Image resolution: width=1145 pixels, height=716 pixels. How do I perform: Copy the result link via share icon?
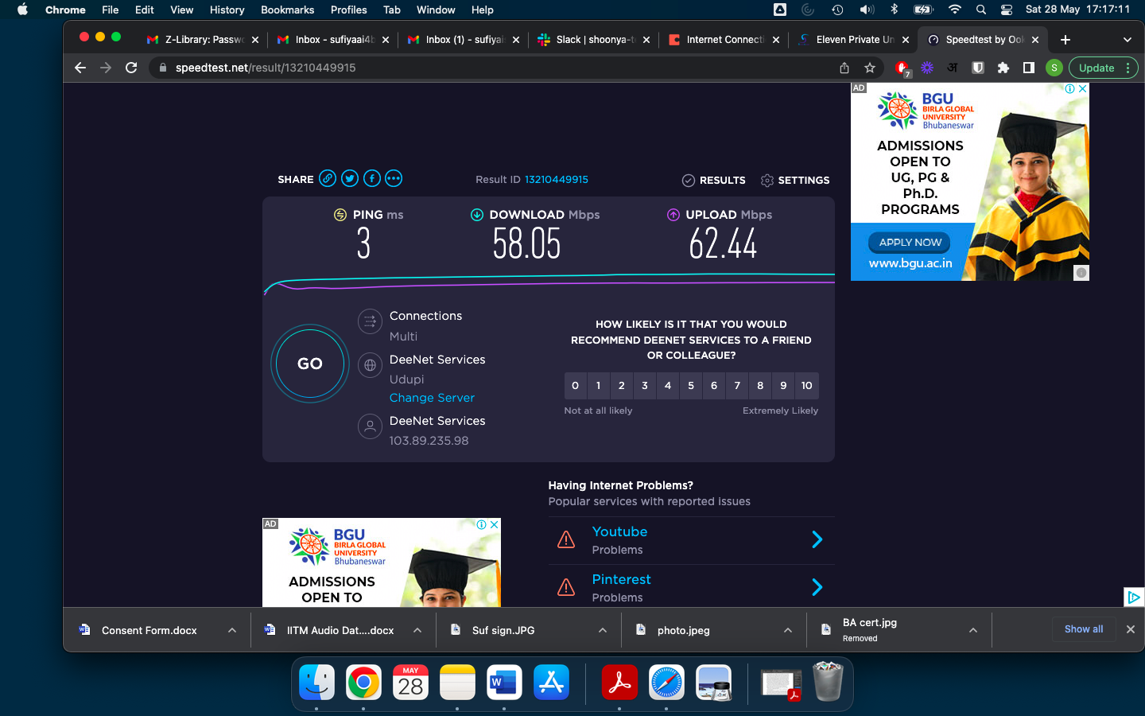coord(328,178)
